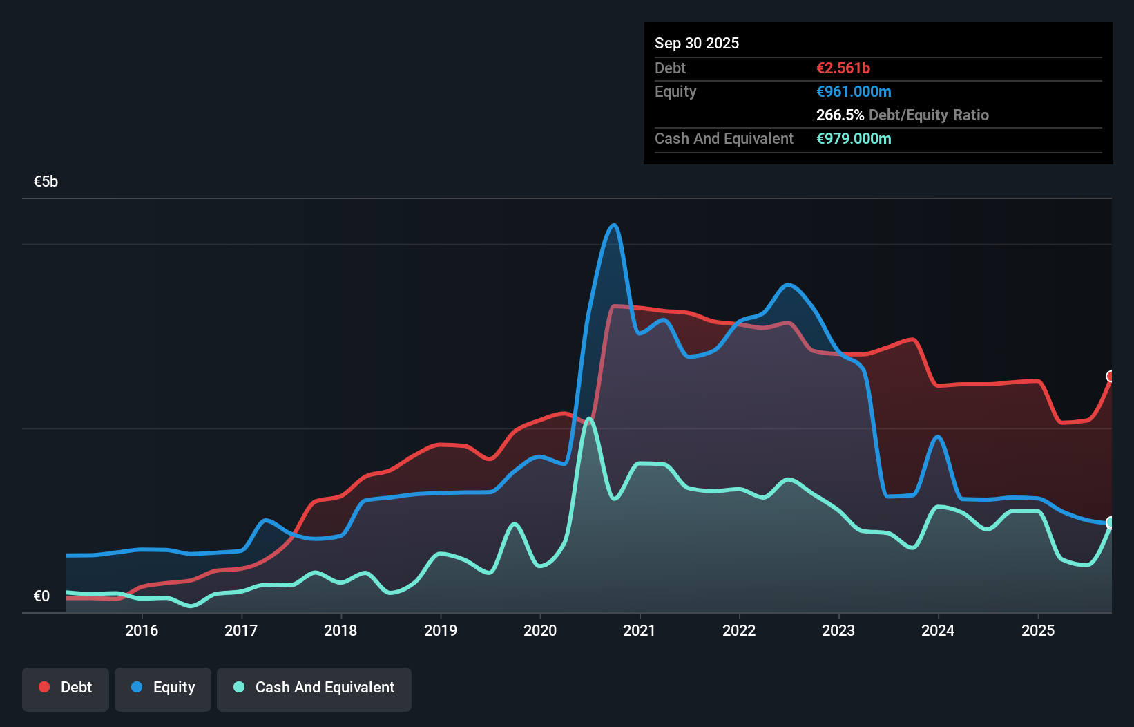The image size is (1134, 727).
Task: Click the €2.561b debt value
Action: pos(843,68)
